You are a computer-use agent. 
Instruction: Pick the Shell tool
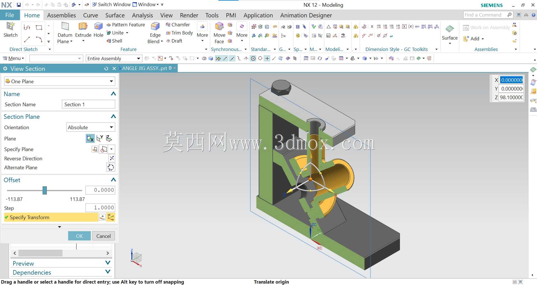pyautogui.click(x=114, y=41)
